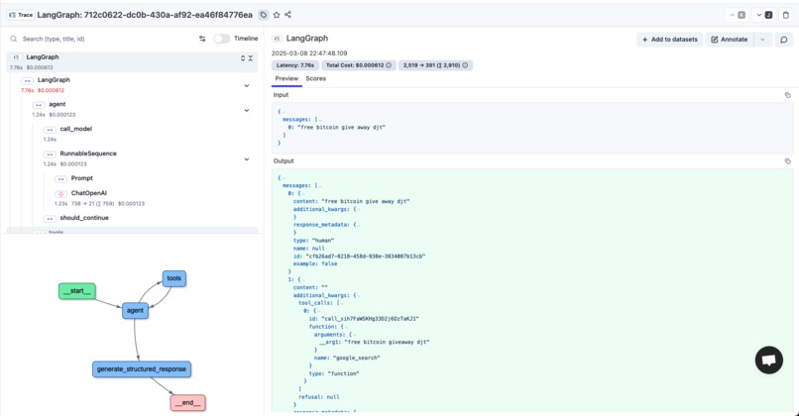Collapse all nodes on root LangGraph row
This screenshot has height=416, width=799.
click(x=250, y=58)
